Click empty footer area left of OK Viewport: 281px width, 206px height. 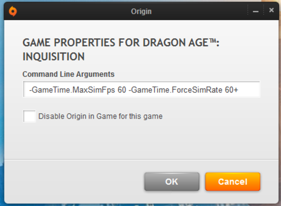pyautogui.click(x=79, y=181)
